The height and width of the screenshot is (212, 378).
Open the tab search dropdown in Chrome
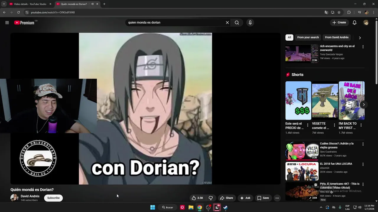click(4, 4)
